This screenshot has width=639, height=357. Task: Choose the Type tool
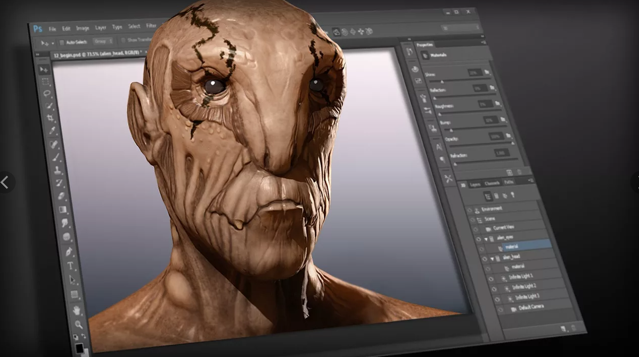pos(70,265)
